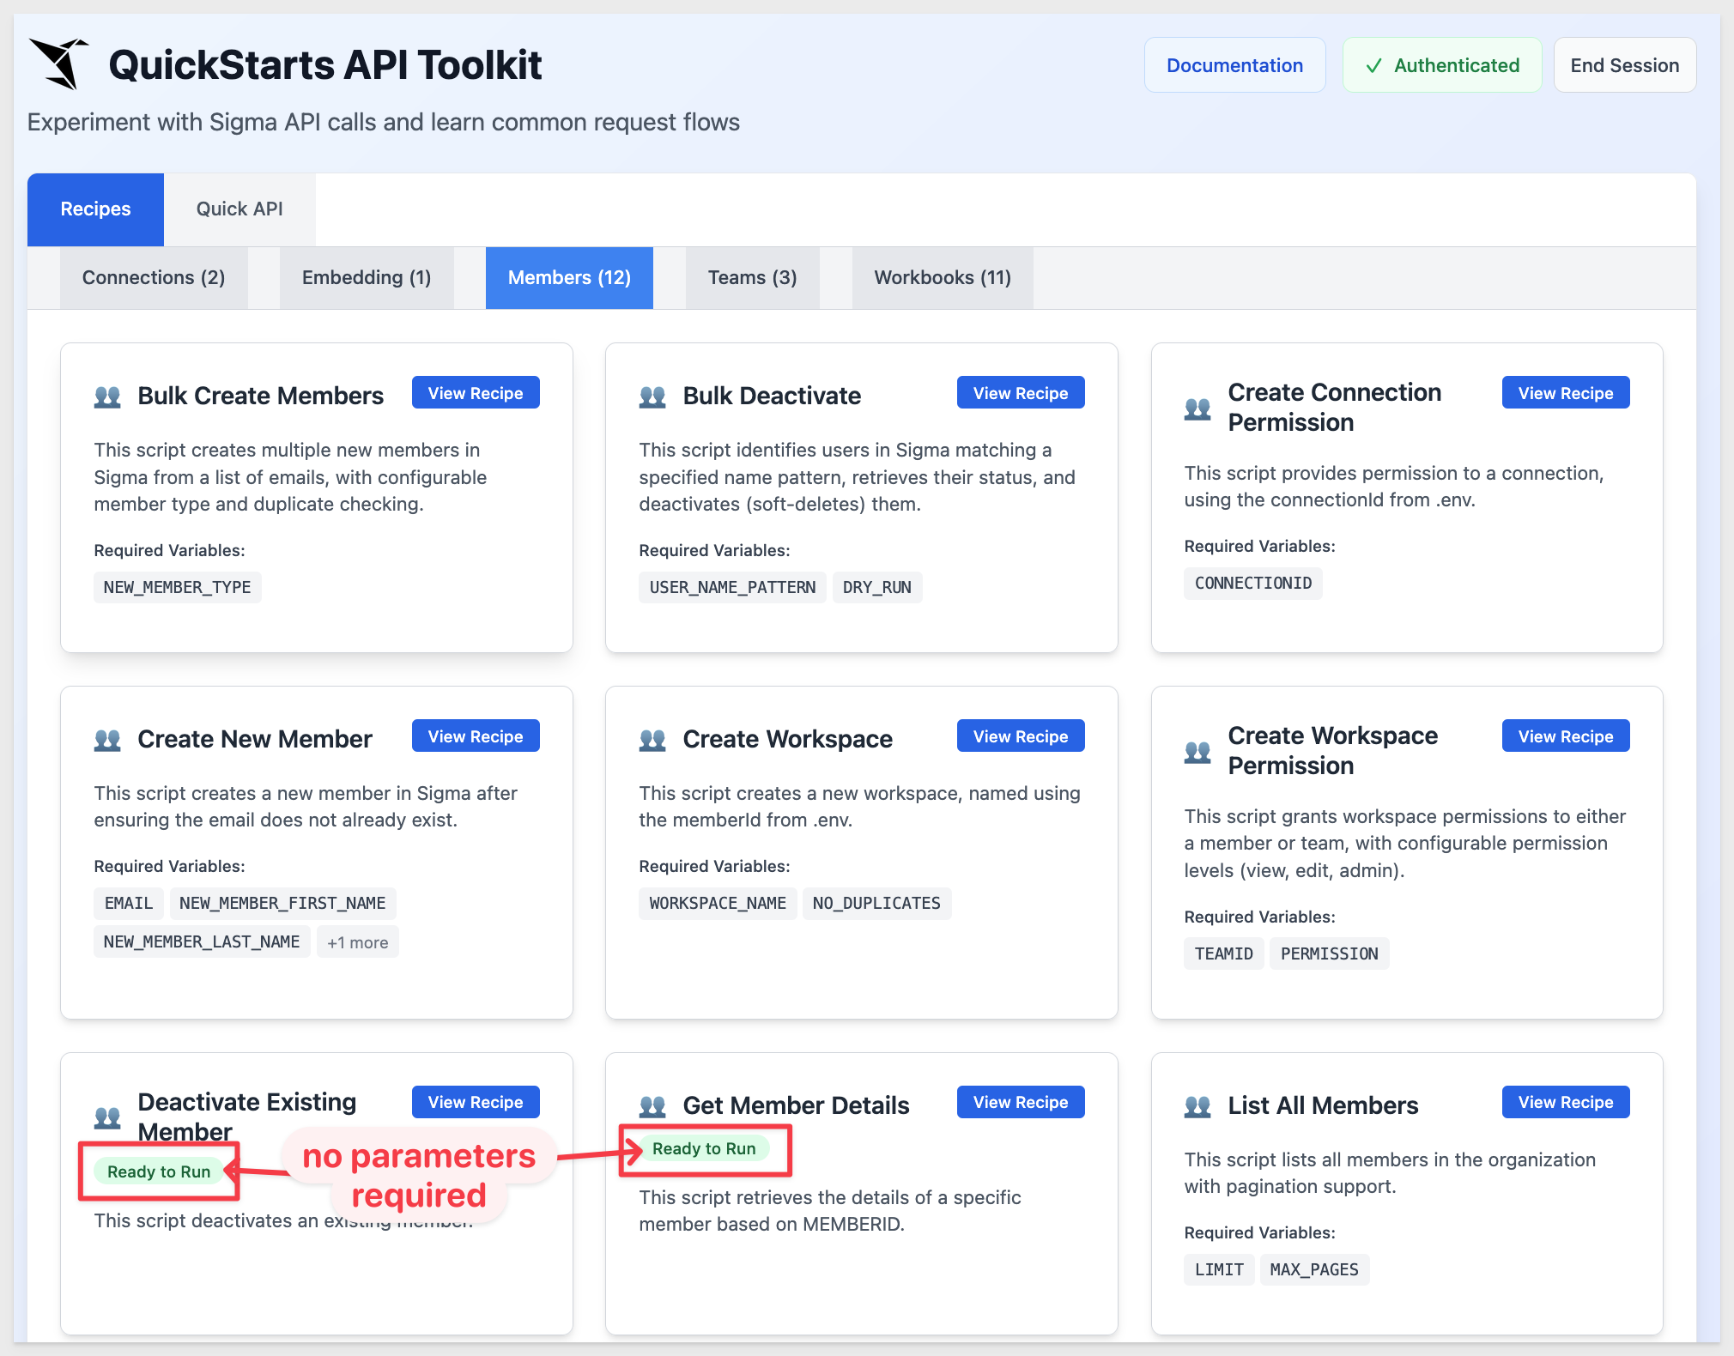The width and height of the screenshot is (1734, 1356).
Task: Click the DRY_RUN variable tag
Action: [x=877, y=588]
